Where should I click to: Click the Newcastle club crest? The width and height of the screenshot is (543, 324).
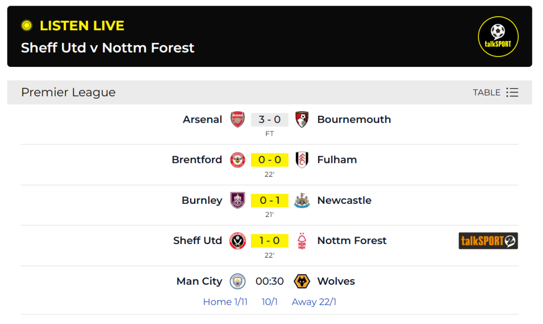click(302, 200)
